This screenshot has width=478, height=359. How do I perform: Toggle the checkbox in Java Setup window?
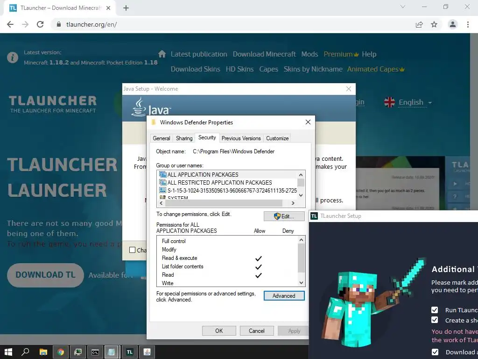(x=132, y=250)
